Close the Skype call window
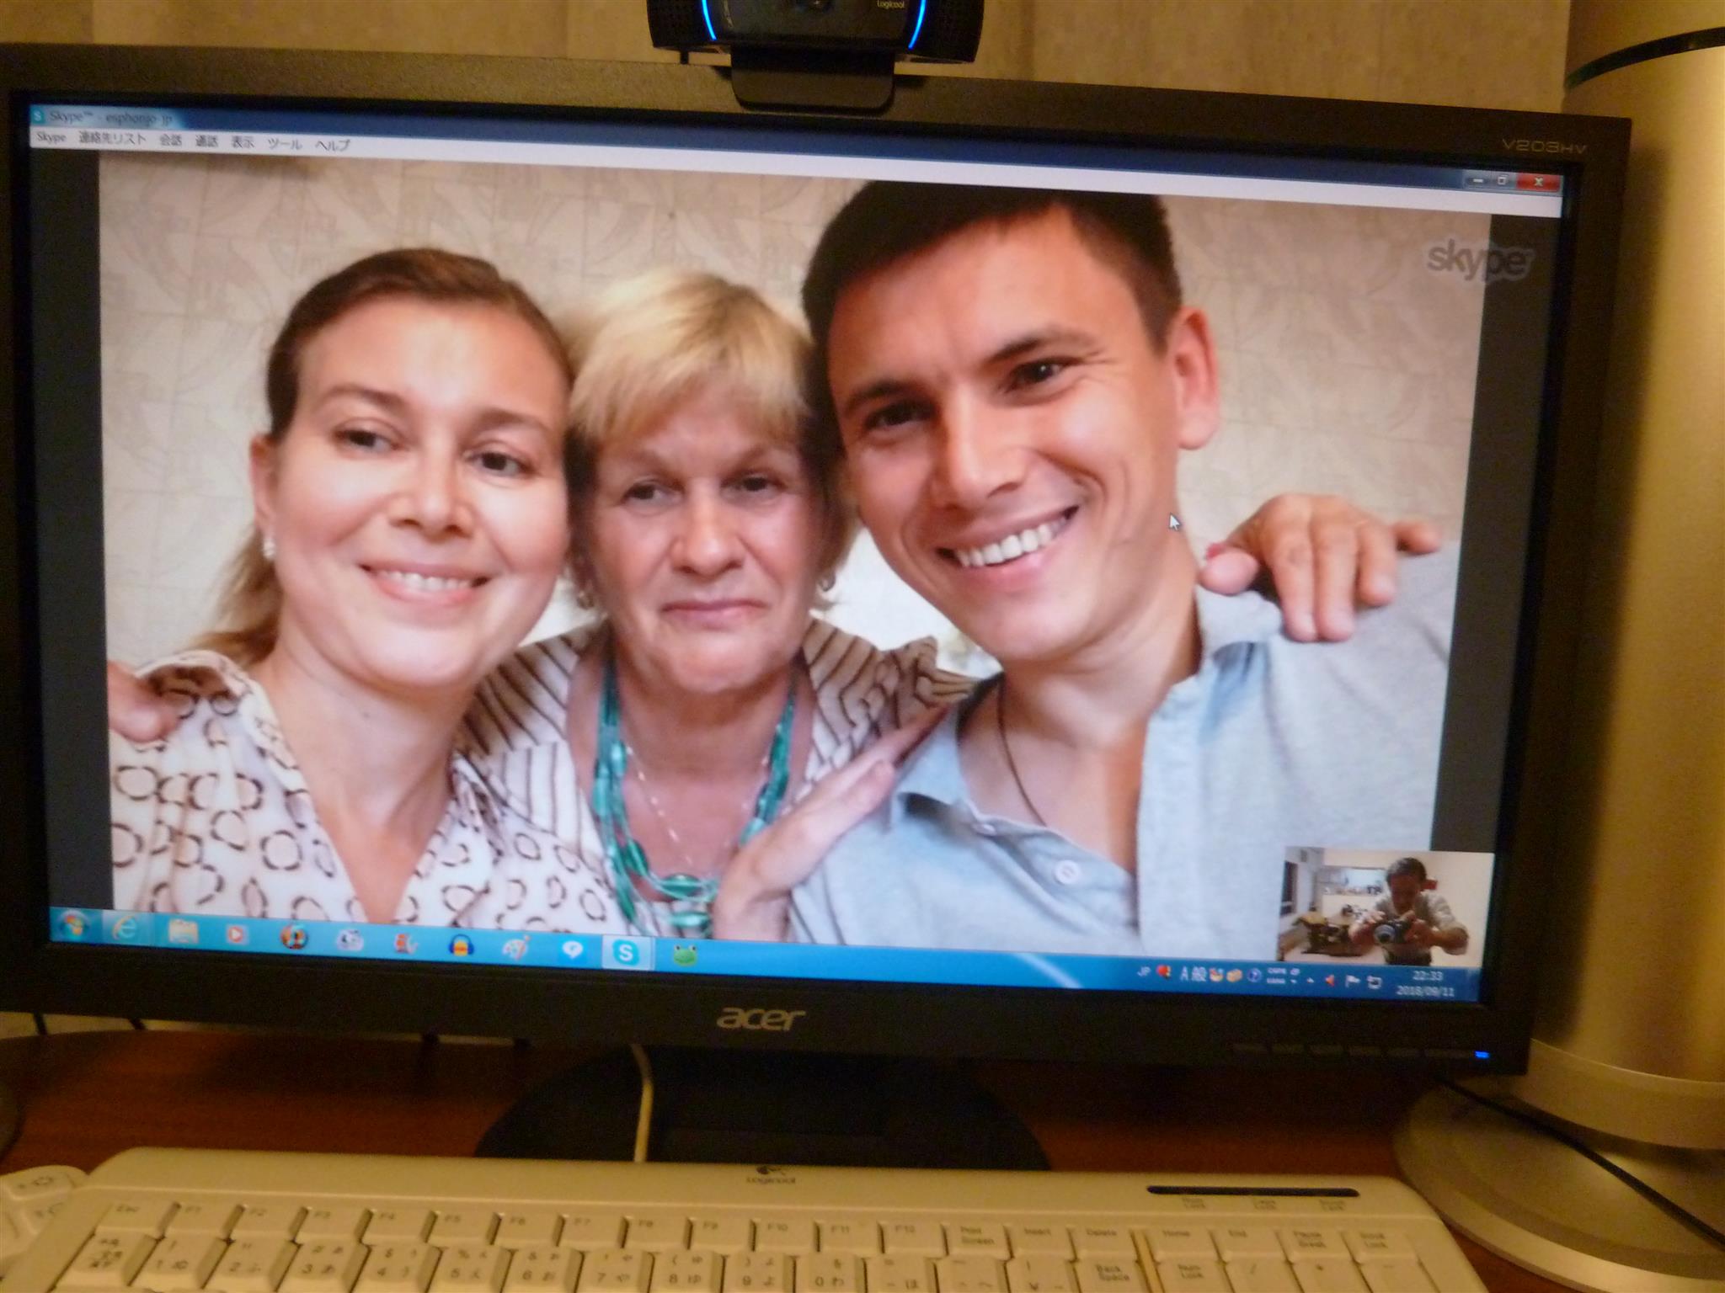Viewport: 1725px width, 1293px height. 1540,182
